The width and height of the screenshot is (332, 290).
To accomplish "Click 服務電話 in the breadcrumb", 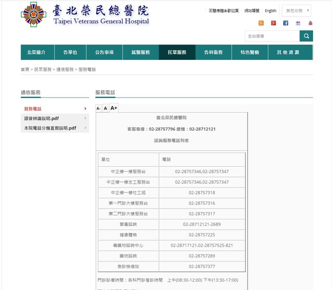I will click(87, 69).
